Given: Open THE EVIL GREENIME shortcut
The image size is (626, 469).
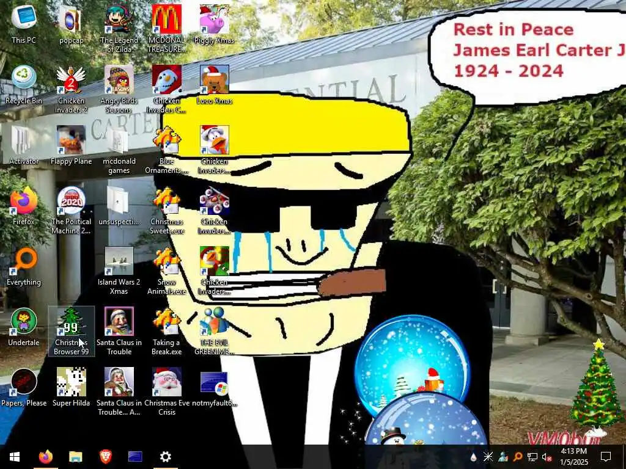Looking at the screenshot, I should pyautogui.click(x=215, y=332).
